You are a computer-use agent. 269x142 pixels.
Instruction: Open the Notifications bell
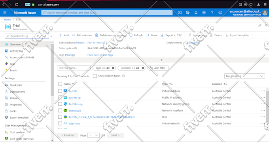[196, 13]
